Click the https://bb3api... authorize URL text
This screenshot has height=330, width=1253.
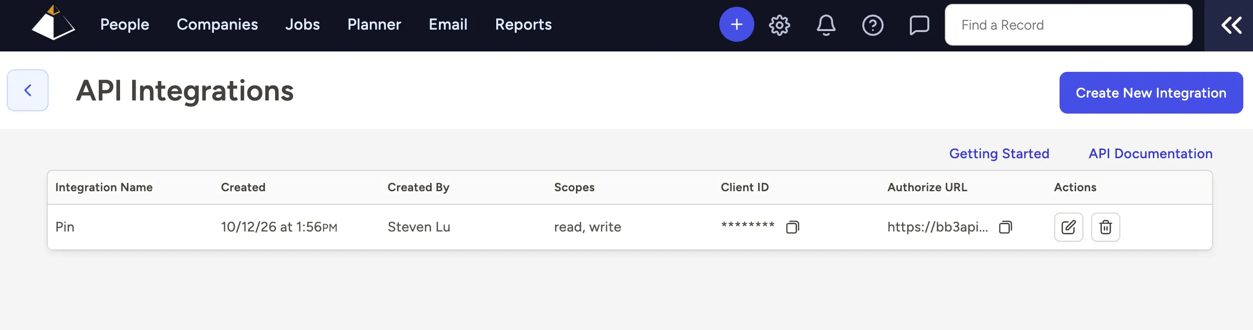pos(938,227)
